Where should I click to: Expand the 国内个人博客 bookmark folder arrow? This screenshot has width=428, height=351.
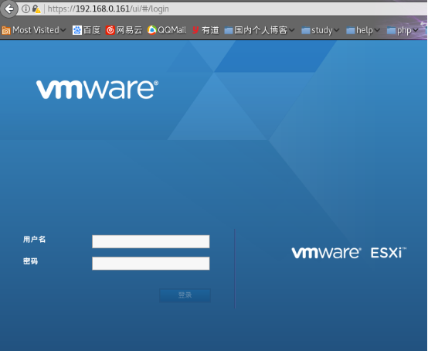pos(292,30)
